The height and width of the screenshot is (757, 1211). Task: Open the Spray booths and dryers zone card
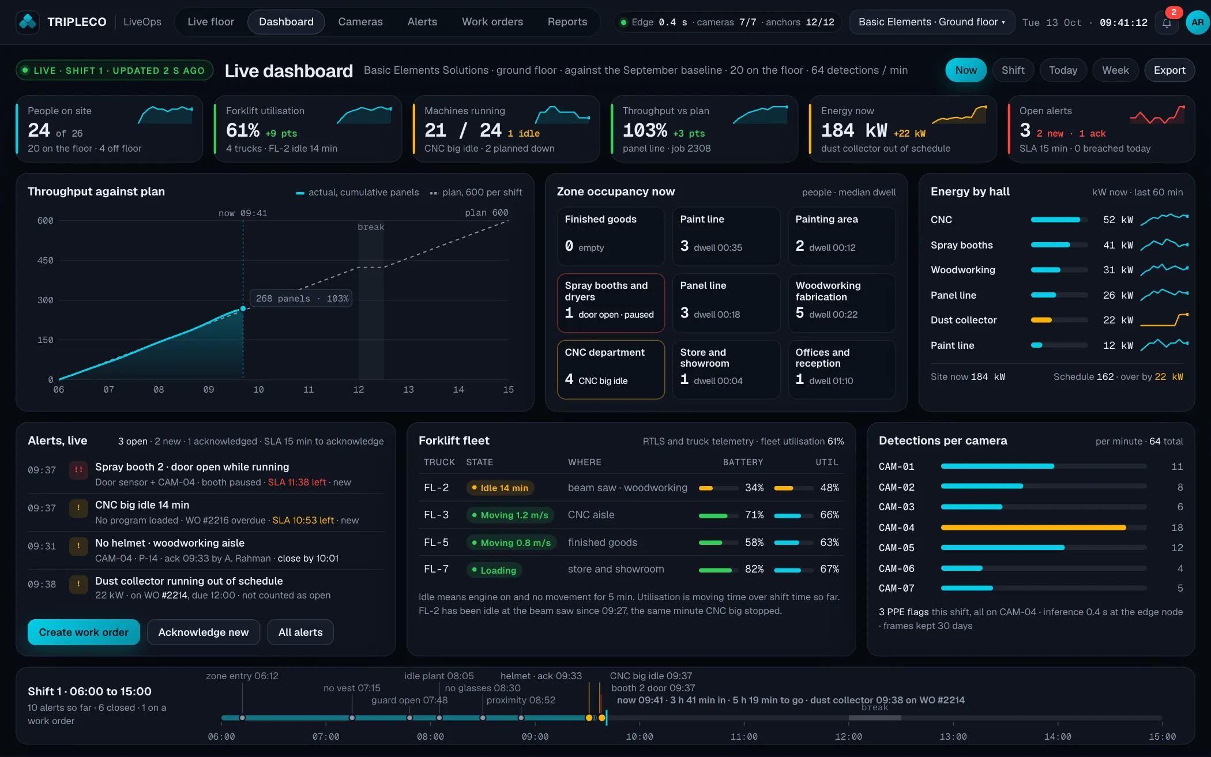pos(611,303)
